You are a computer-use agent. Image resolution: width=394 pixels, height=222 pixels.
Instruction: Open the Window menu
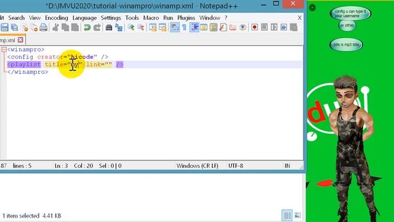point(209,18)
